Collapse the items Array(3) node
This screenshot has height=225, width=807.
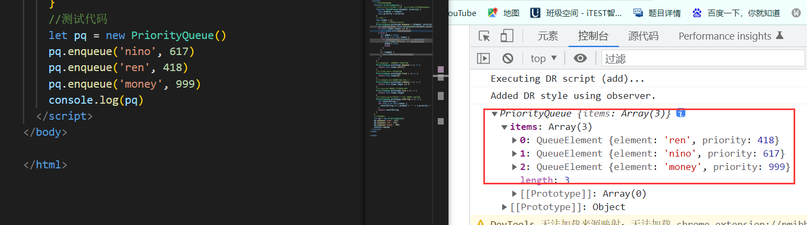[x=504, y=127]
